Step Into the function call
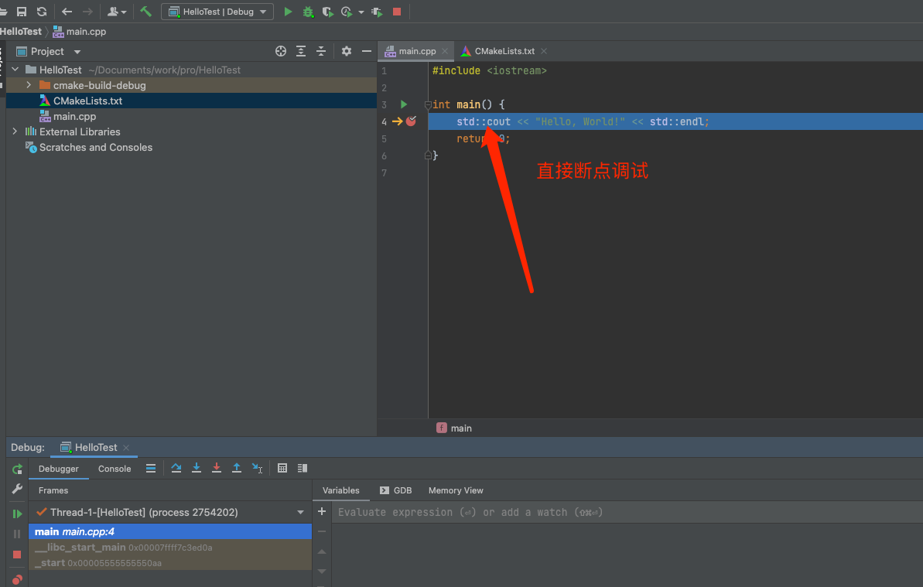This screenshot has height=587, width=923. coord(197,468)
